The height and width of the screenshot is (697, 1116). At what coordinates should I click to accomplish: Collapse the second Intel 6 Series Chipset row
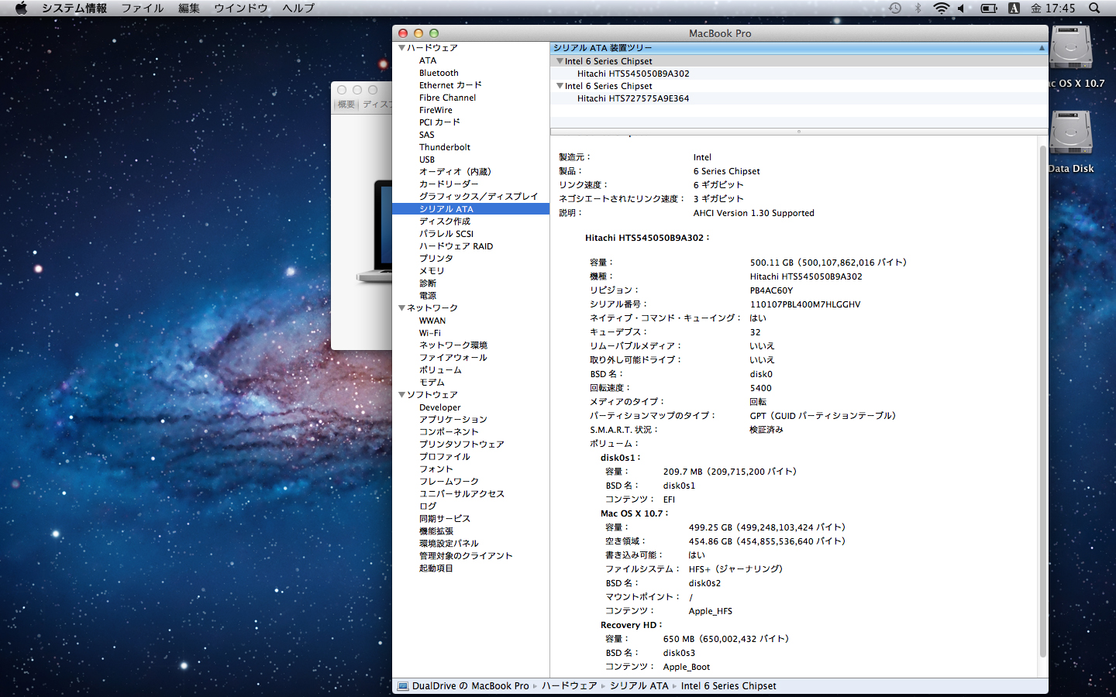point(560,86)
